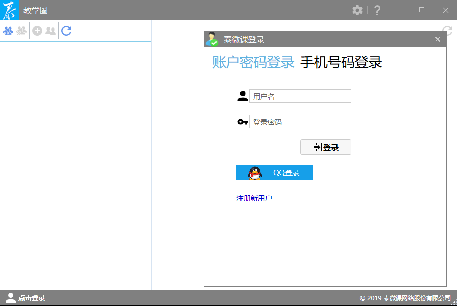Click the resize grip at bottom-right corner
Image resolution: width=457 pixels, height=306 pixels.
[454, 303]
